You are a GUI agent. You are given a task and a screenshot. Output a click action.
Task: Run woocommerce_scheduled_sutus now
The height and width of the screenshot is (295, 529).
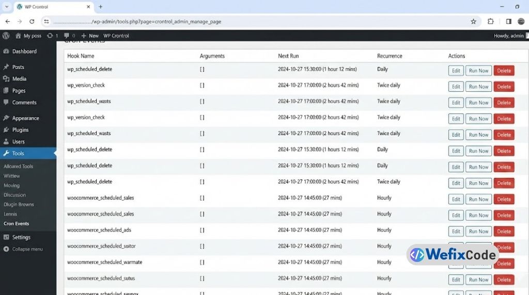pos(478,280)
